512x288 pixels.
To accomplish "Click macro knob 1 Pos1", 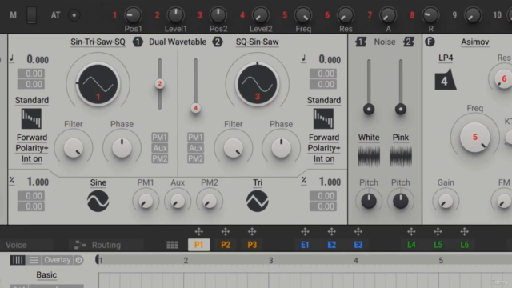I will point(133,15).
